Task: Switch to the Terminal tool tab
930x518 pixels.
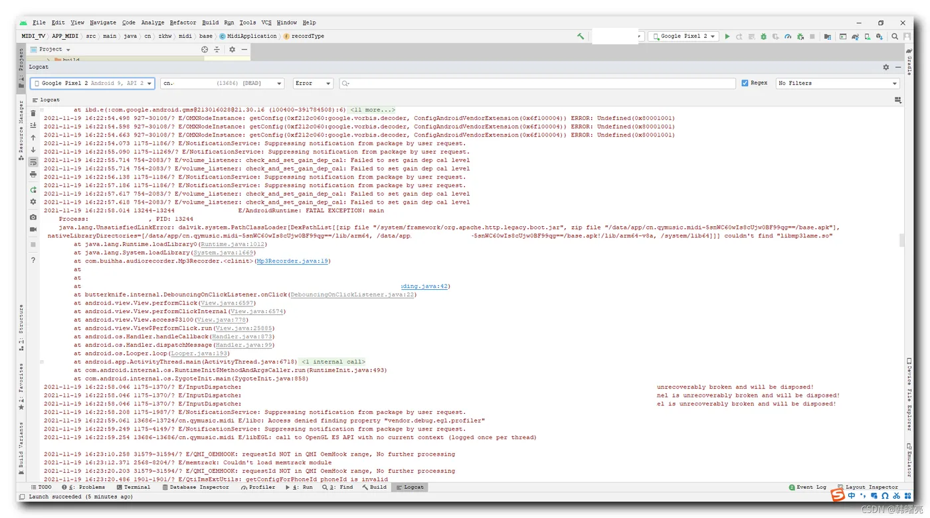Action: pos(133,487)
